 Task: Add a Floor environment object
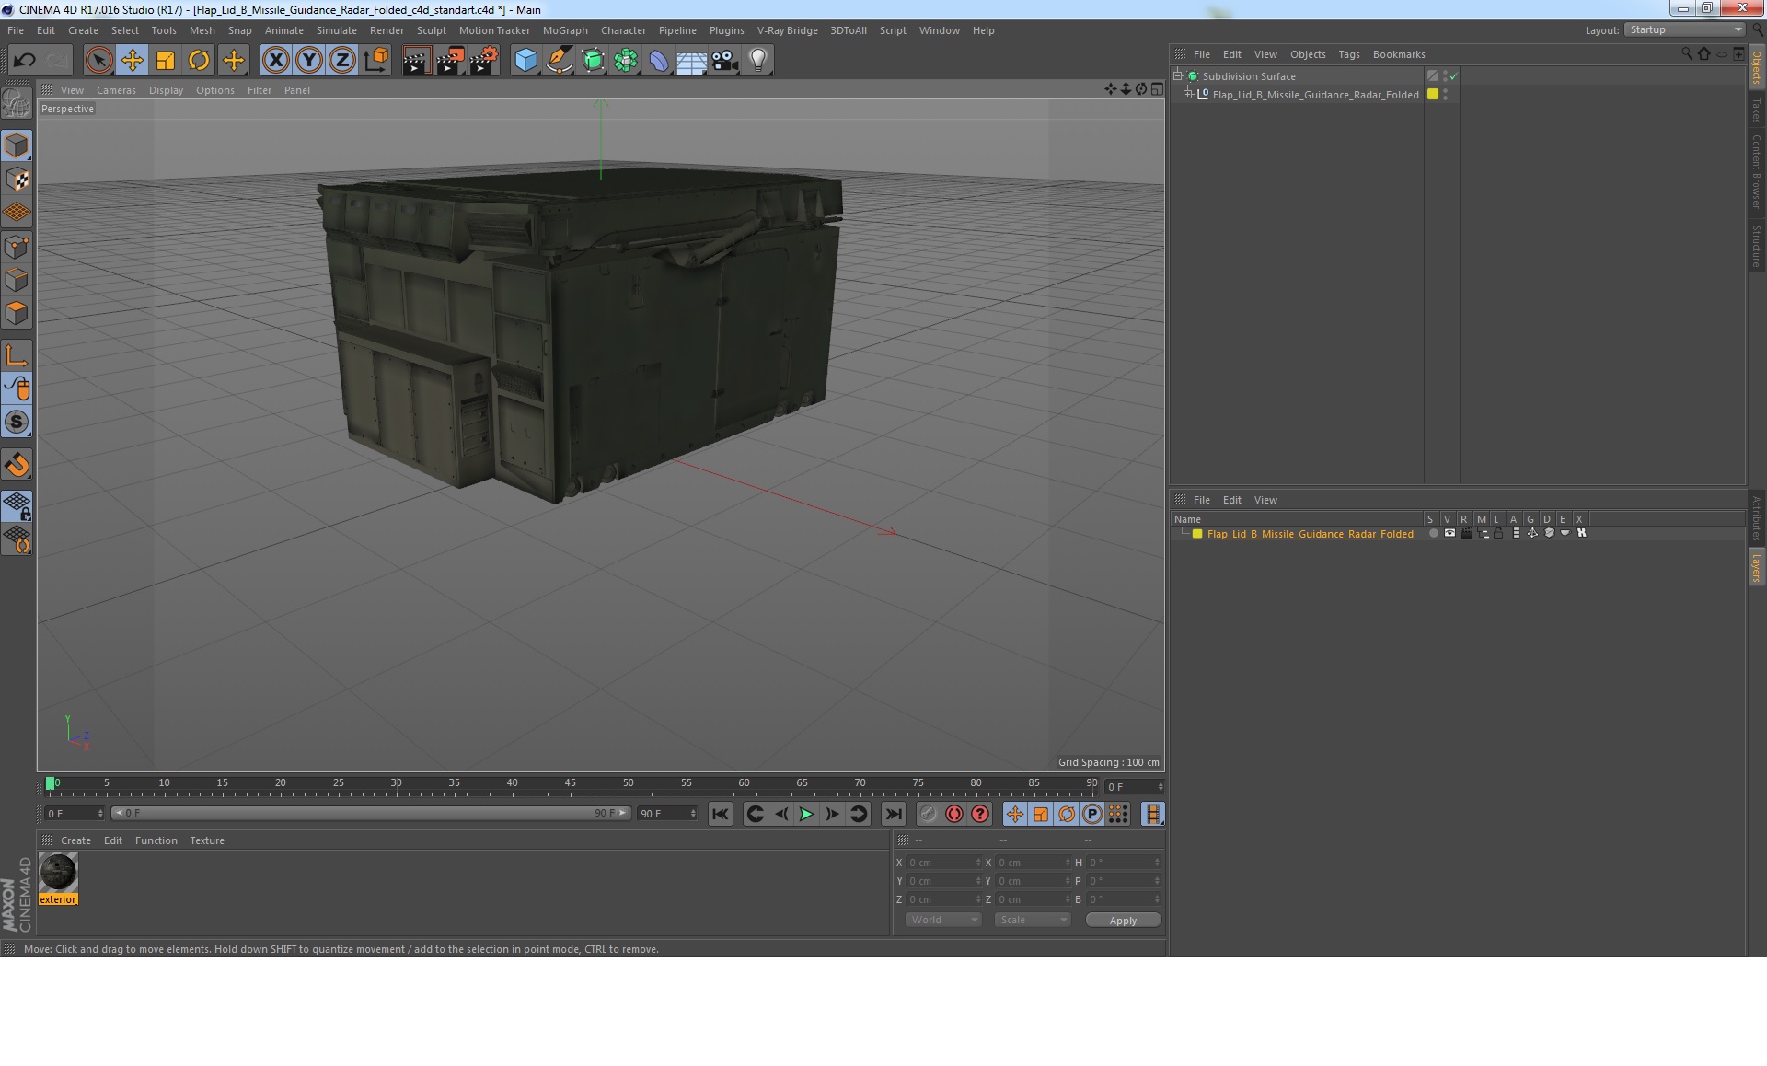[x=692, y=61]
